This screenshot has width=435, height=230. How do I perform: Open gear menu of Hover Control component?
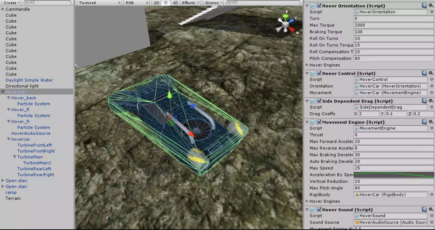click(431, 73)
